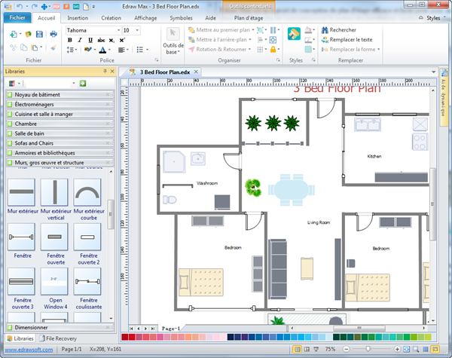Click the library search go arrow
This screenshot has width=452, height=358.
tap(83, 84)
